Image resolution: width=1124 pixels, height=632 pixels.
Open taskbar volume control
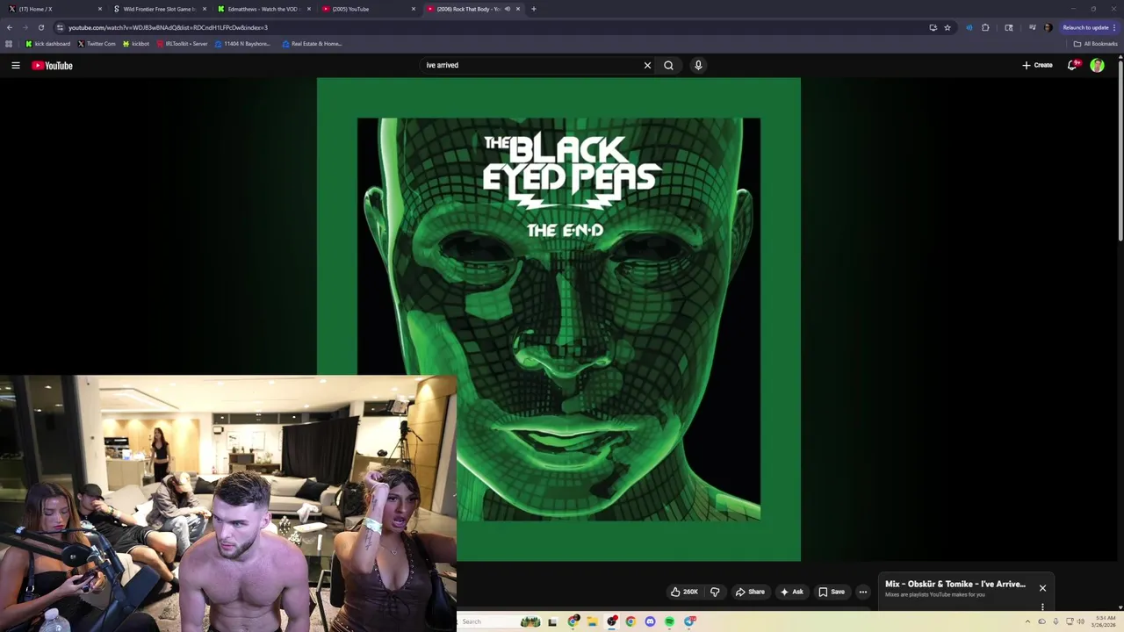pyautogui.click(x=1080, y=621)
